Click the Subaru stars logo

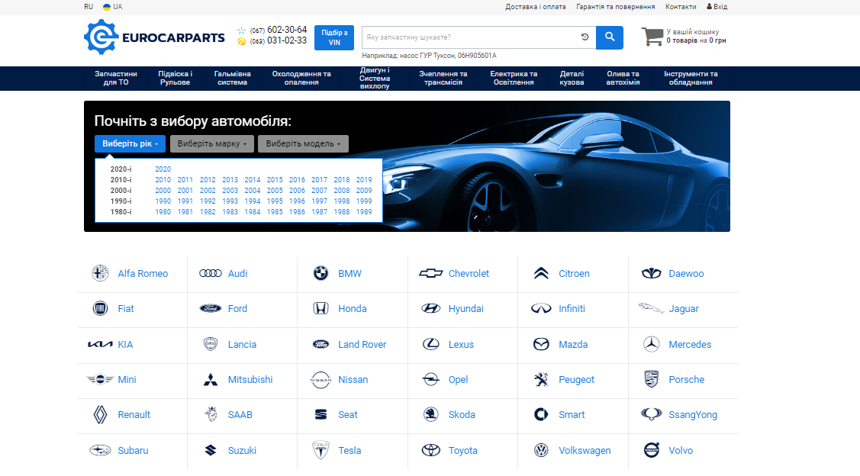100,450
